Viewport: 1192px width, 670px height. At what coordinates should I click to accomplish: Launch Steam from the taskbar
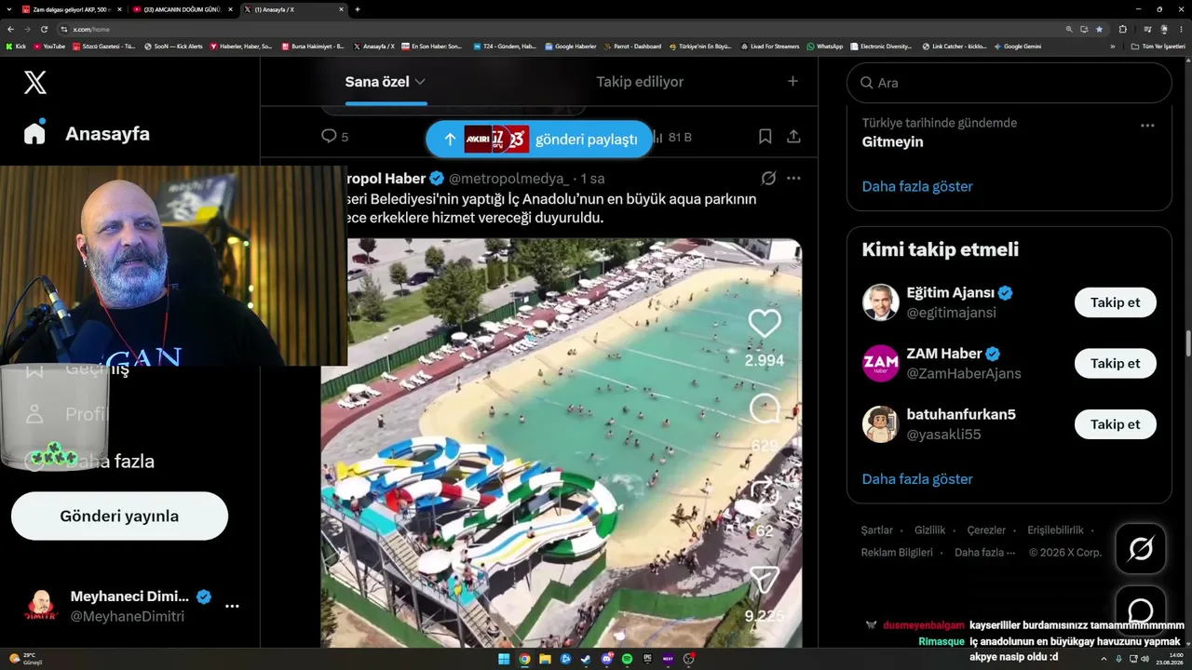click(x=586, y=659)
